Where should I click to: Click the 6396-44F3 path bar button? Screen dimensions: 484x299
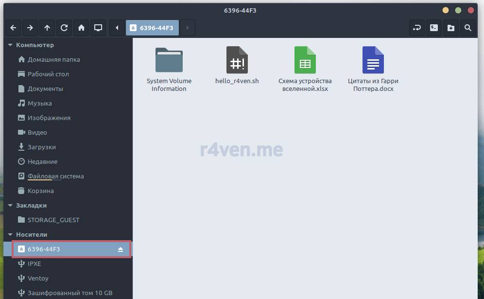pyautogui.click(x=153, y=28)
